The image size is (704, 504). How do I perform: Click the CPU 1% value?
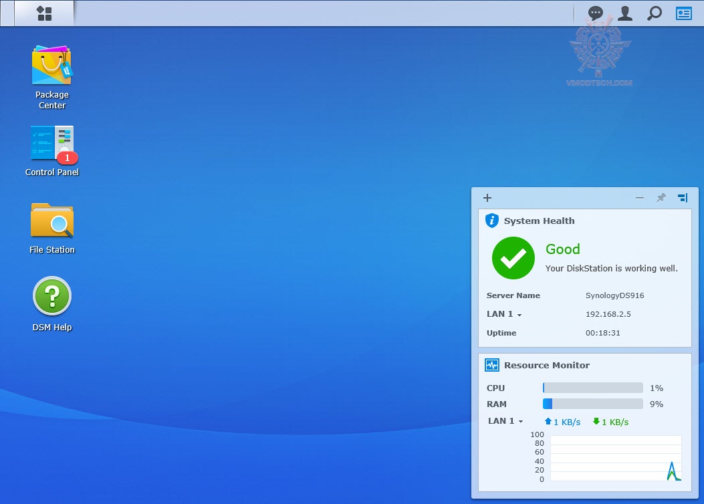tap(657, 388)
